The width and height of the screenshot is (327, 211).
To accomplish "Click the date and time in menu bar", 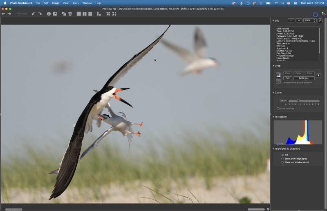I will [312, 3].
